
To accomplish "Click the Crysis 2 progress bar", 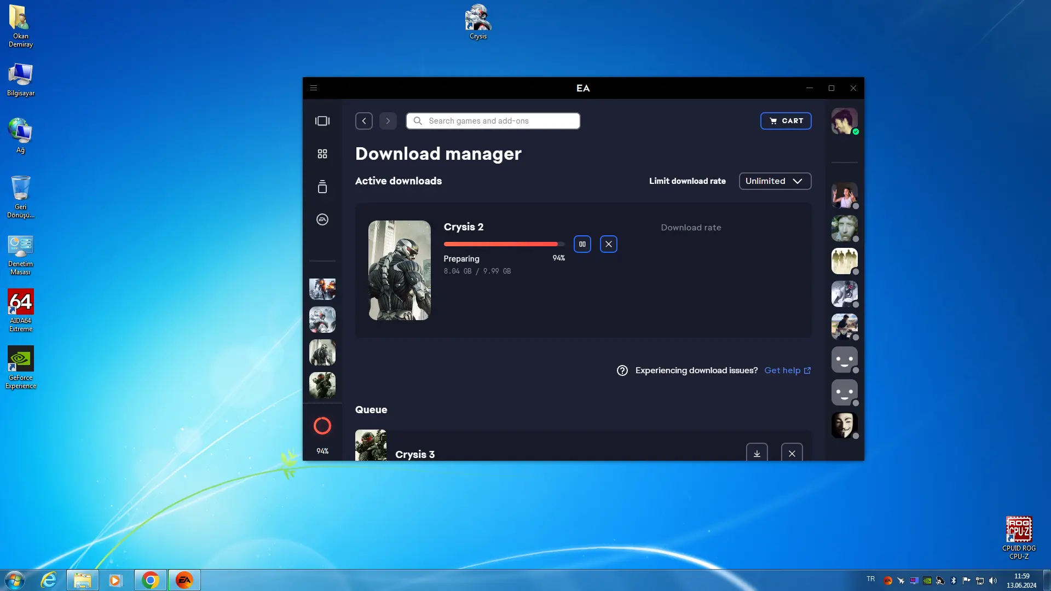I will [x=504, y=244].
